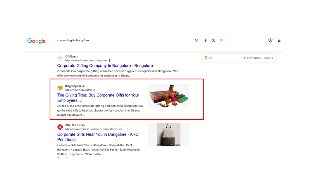Open OffiNeeds result options menu

pyautogui.click(x=110, y=61)
